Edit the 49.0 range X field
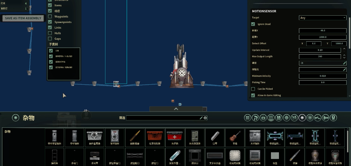 pyautogui.click(x=323, y=31)
